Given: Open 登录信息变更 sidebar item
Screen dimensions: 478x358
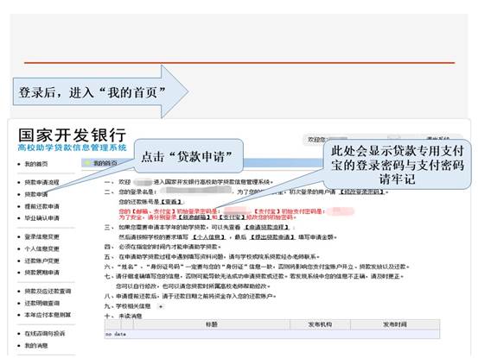Looking at the screenshot, I should tap(41, 236).
